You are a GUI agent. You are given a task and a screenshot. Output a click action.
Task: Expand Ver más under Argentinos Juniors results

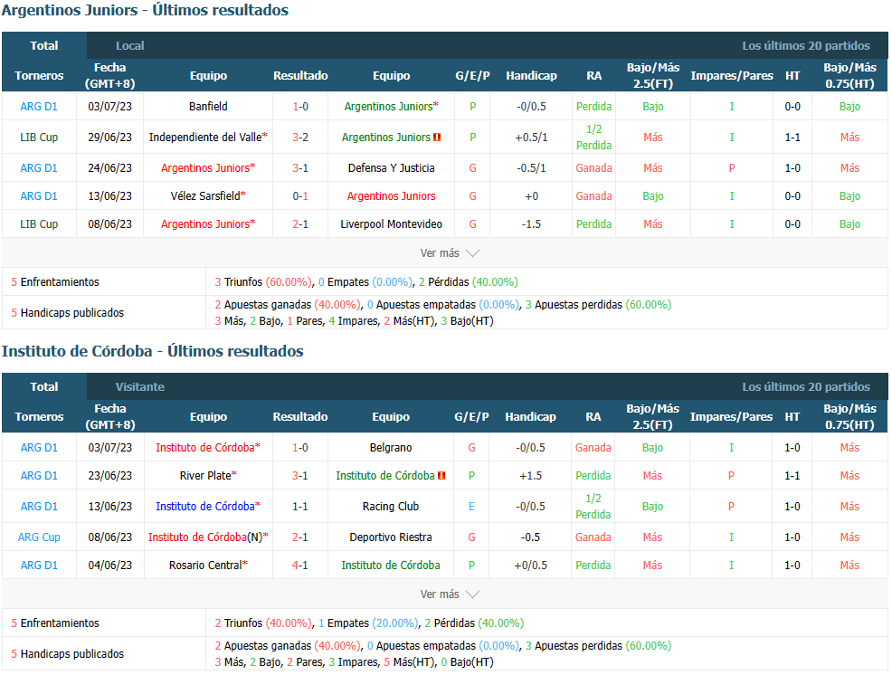click(x=450, y=253)
